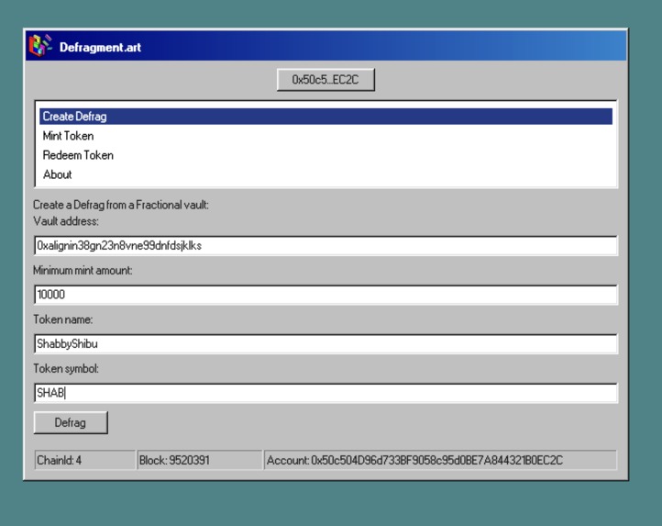Click 'Create a Defrag from a Fractional vault:' text
662x526 pixels.
click(x=121, y=205)
